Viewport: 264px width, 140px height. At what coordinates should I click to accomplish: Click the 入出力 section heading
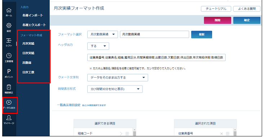[x=25, y=7]
